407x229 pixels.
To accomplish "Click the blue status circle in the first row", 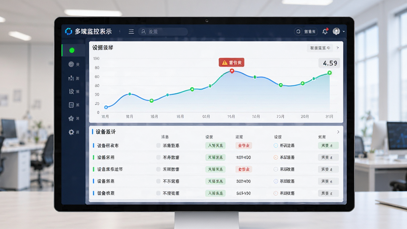I will [x=276, y=146].
